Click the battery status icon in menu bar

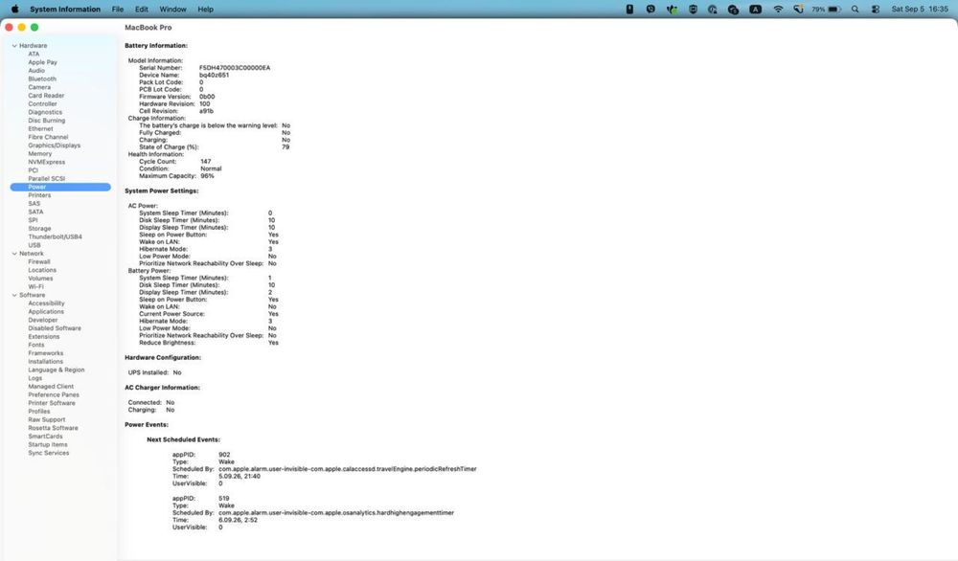coord(827,10)
